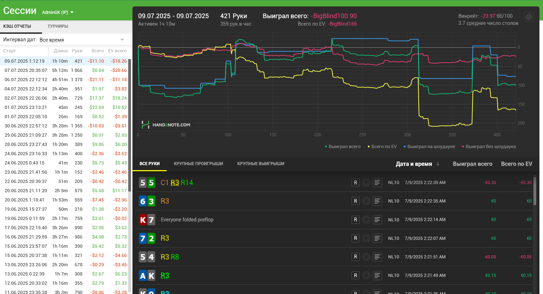Toggle the yellow Всего по EV legend series

[x=382, y=147]
